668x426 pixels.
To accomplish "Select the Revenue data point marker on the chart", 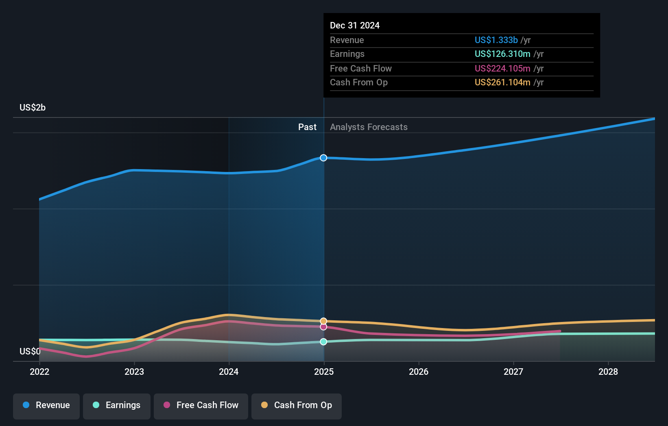I will [323, 158].
